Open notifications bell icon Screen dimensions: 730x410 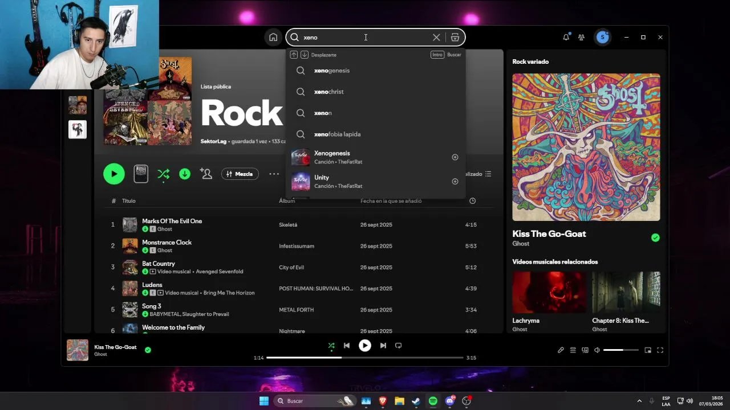[566, 37]
